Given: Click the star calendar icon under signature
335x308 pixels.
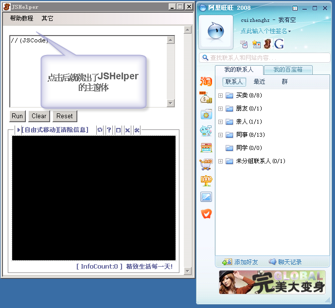Looking at the screenshot, I should (256, 44).
